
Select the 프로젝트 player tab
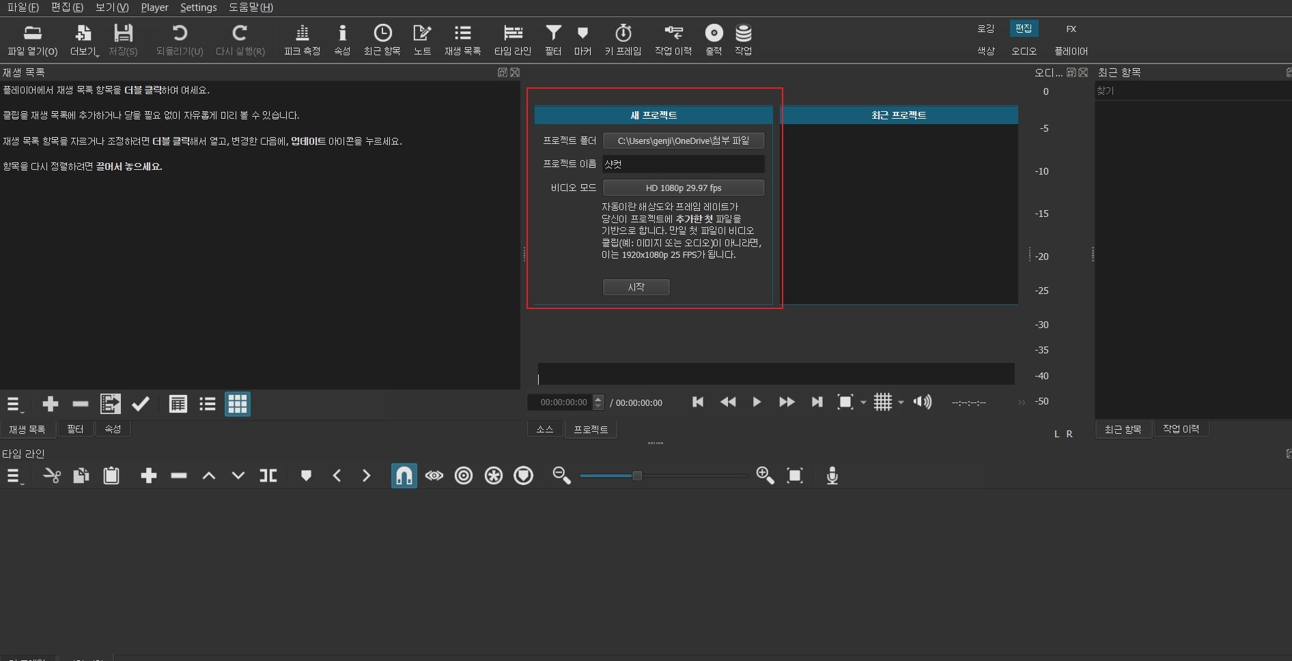click(x=591, y=429)
